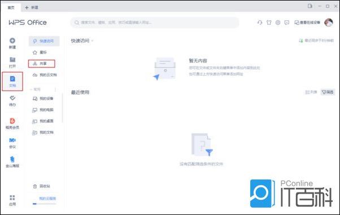Click the cloud storage usage progress bar
The width and height of the screenshot is (340, 215).
44,204
